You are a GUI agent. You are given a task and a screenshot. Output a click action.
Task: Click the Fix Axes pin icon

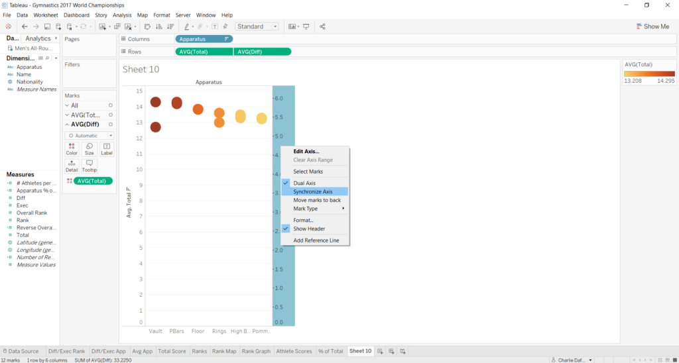225,26
